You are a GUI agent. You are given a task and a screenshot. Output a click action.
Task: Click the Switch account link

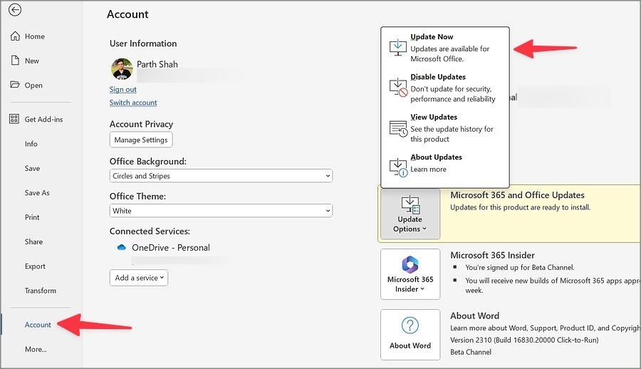click(133, 103)
